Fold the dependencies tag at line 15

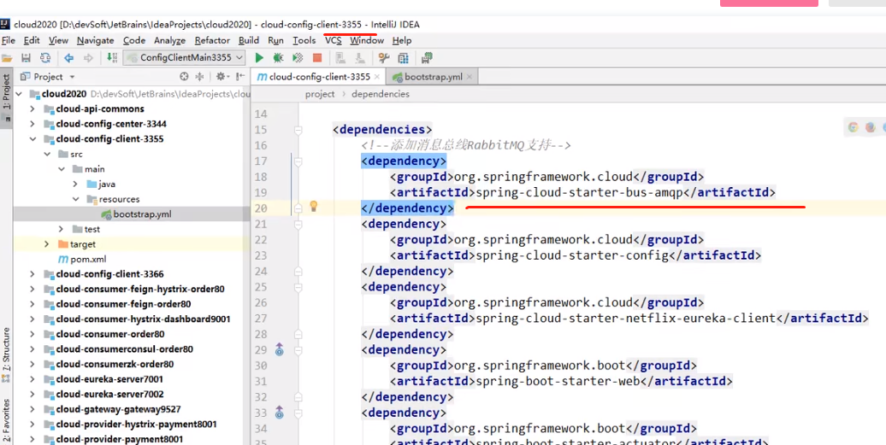tap(298, 131)
